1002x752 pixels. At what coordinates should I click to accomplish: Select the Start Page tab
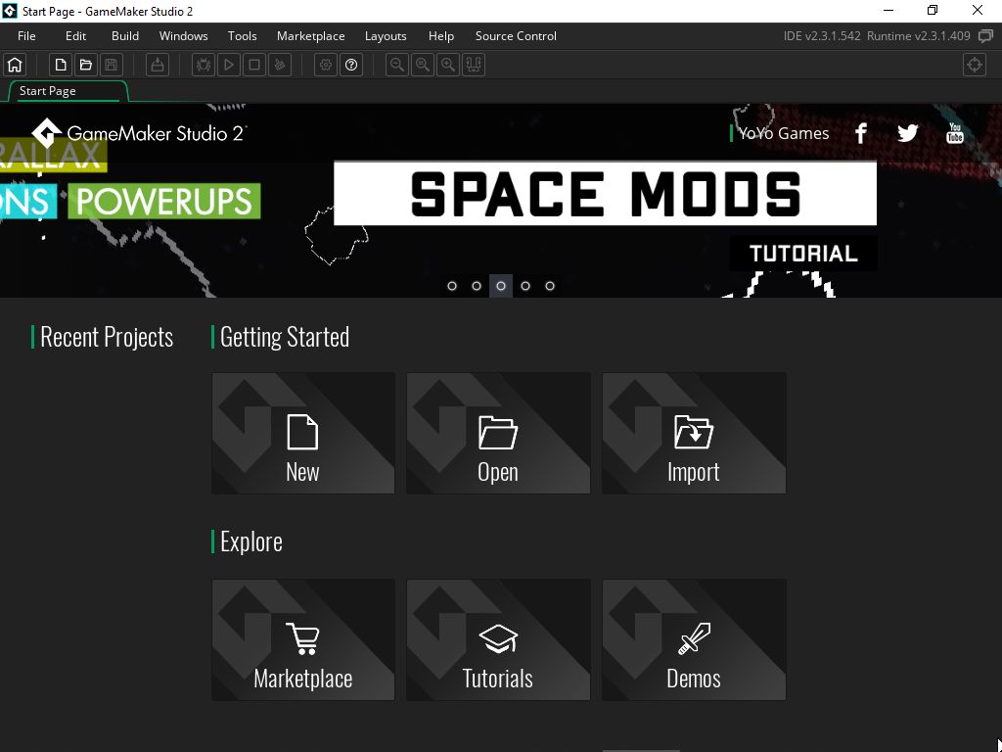point(47,90)
